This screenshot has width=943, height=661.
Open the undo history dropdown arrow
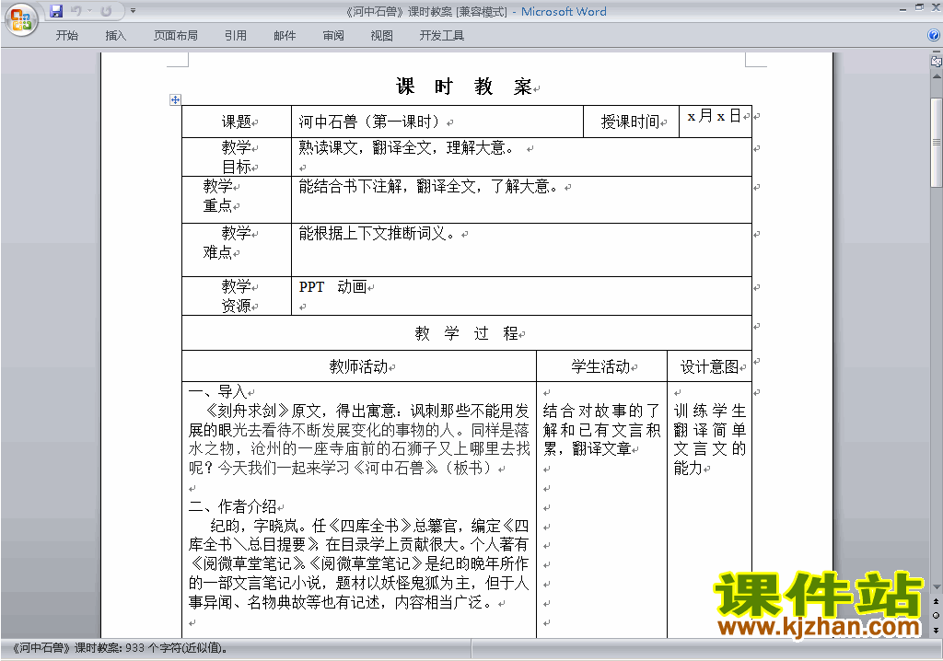click(x=89, y=11)
